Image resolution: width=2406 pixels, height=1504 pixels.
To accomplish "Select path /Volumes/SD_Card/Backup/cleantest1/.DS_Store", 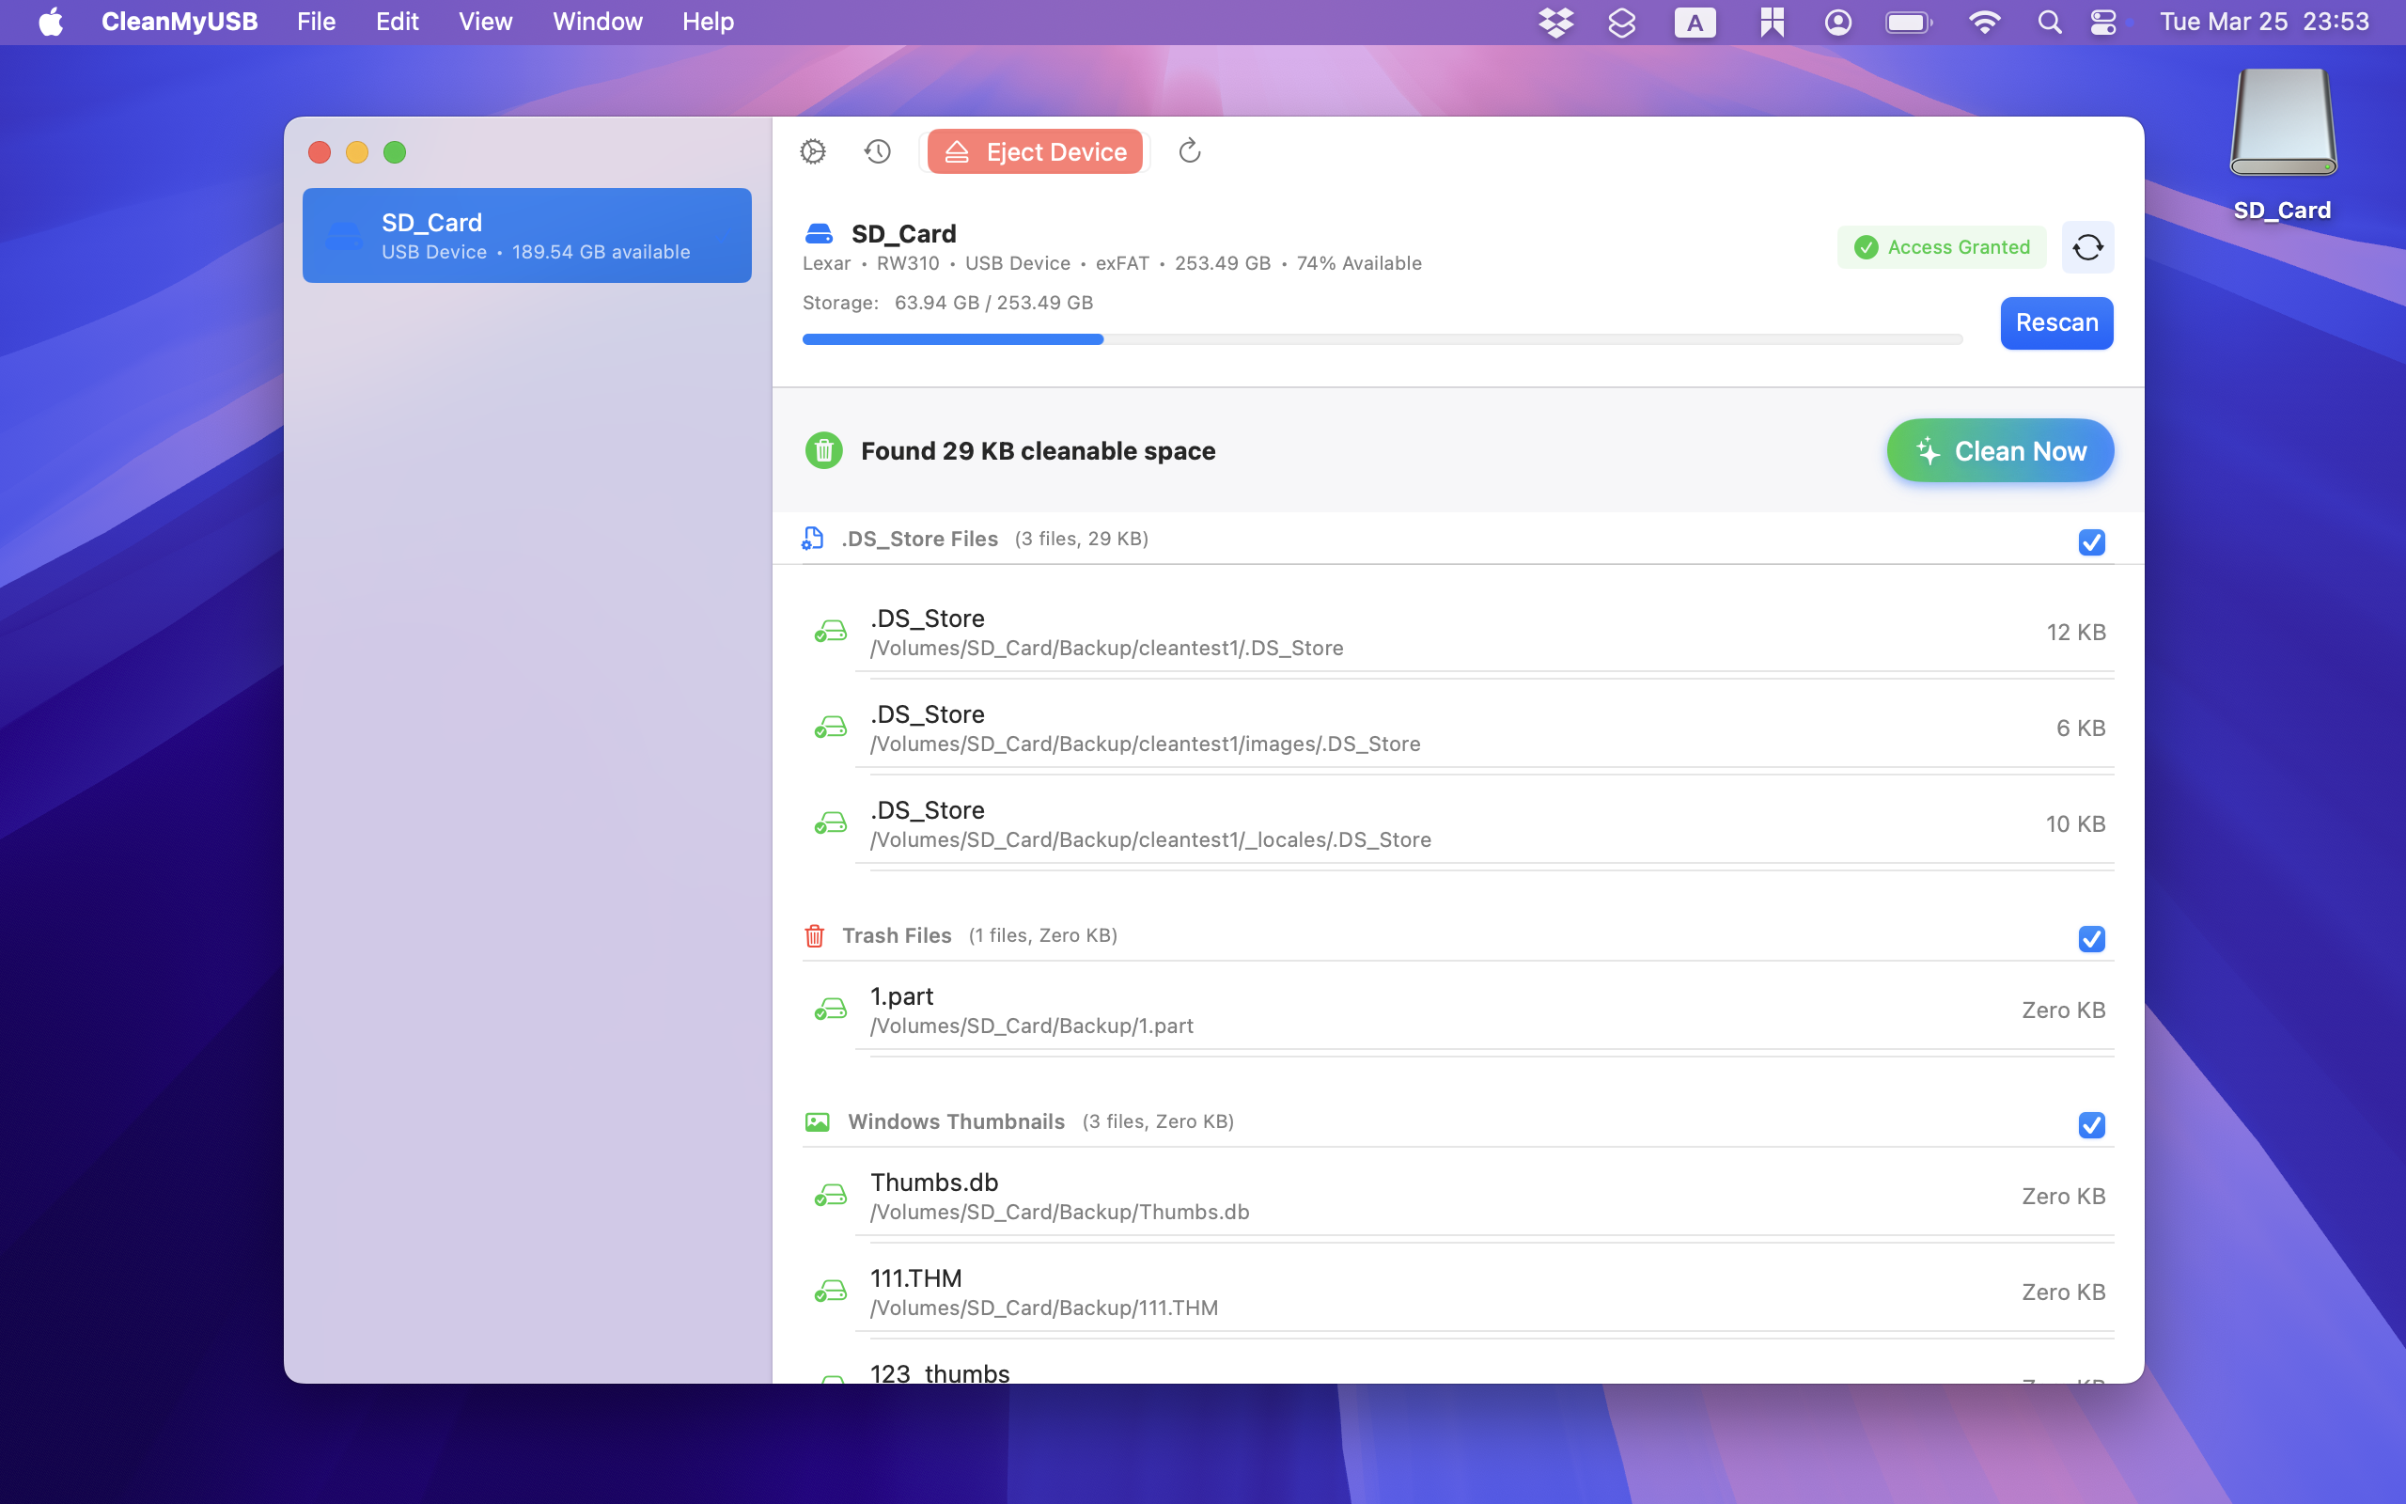I will tap(1106, 648).
